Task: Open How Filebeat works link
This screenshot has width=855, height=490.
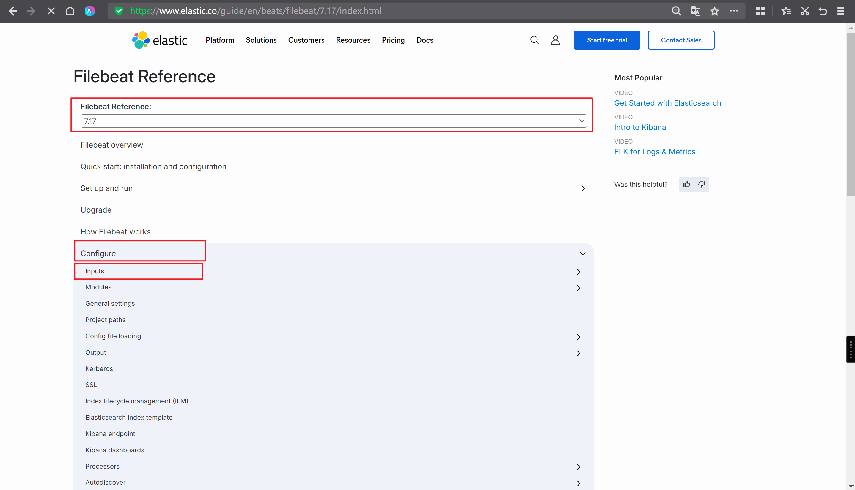Action: coord(115,232)
